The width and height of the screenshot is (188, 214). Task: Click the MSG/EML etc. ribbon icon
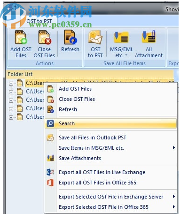click(x=121, y=37)
